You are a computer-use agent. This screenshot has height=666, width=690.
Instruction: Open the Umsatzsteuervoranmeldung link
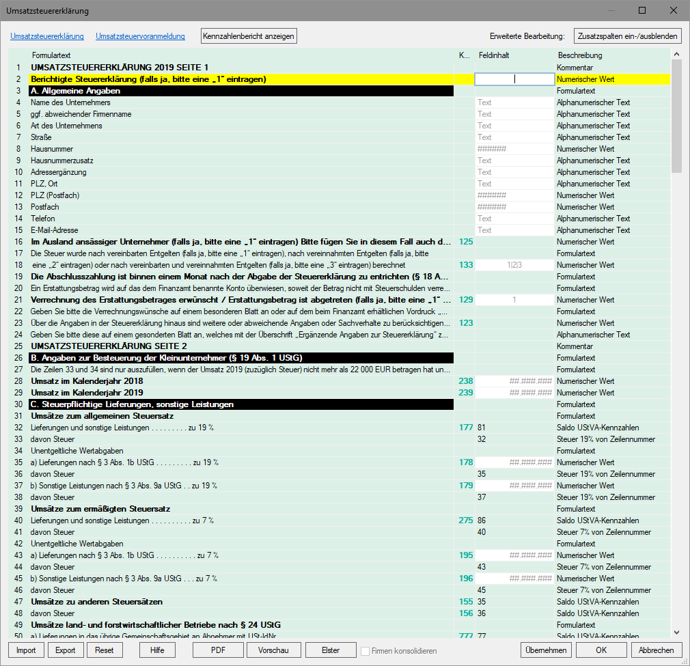(140, 36)
